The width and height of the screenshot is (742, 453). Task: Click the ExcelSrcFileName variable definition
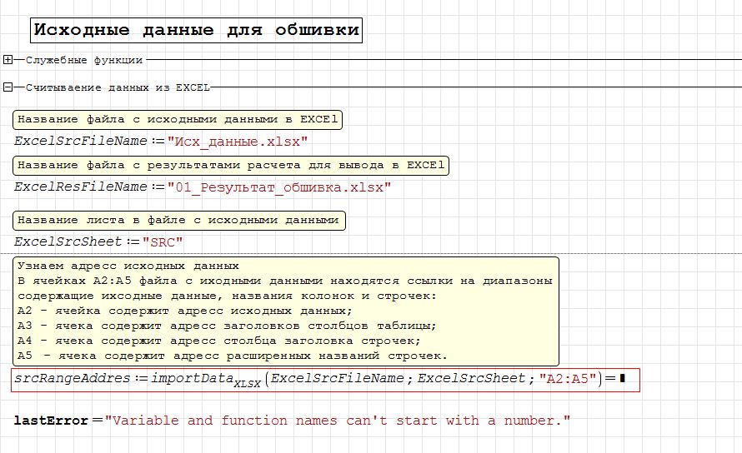(80, 141)
